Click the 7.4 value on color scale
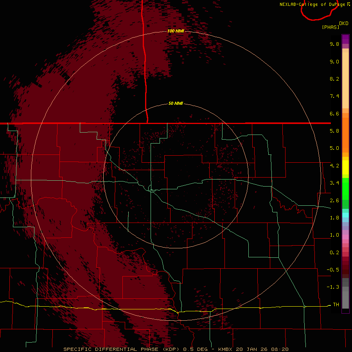Screen dimensions: 352x352 [x=334, y=96]
